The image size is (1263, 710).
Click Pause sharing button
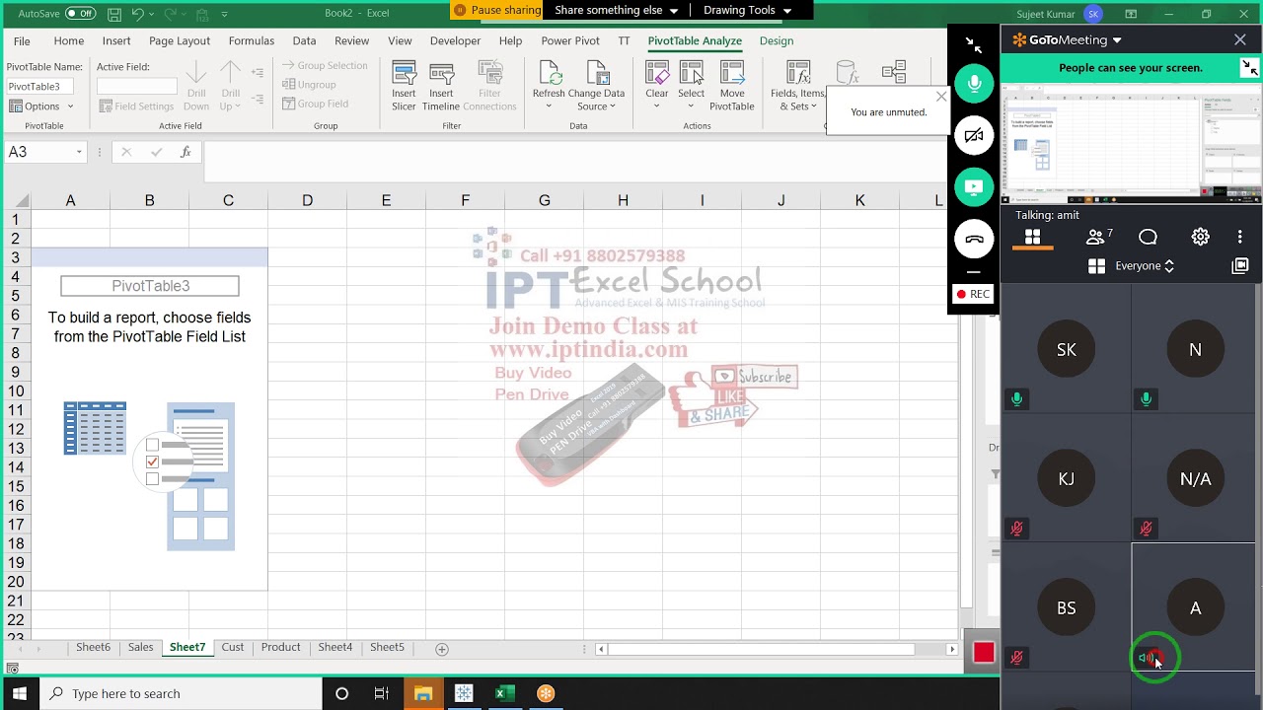[x=496, y=10]
